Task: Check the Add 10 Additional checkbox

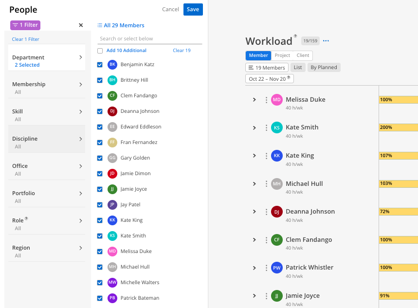Action: (100, 51)
